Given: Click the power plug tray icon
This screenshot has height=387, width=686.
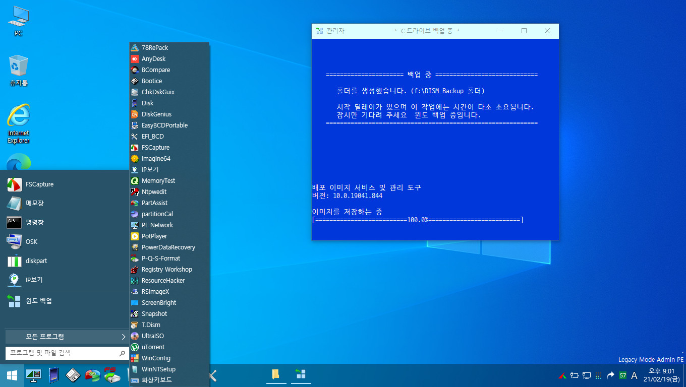Looking at the screenshot, I should [x=575, y=375].
